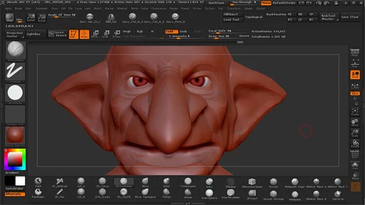Click the QuickSave button
Image resolution: width=365 pixels, height=205 pixels.
click(x=217, y=3)
